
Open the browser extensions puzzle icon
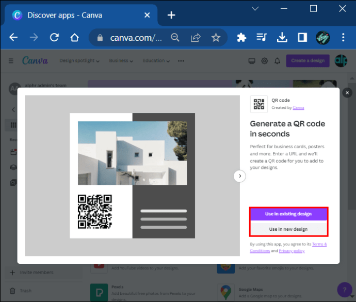click(x=241, y=38)
